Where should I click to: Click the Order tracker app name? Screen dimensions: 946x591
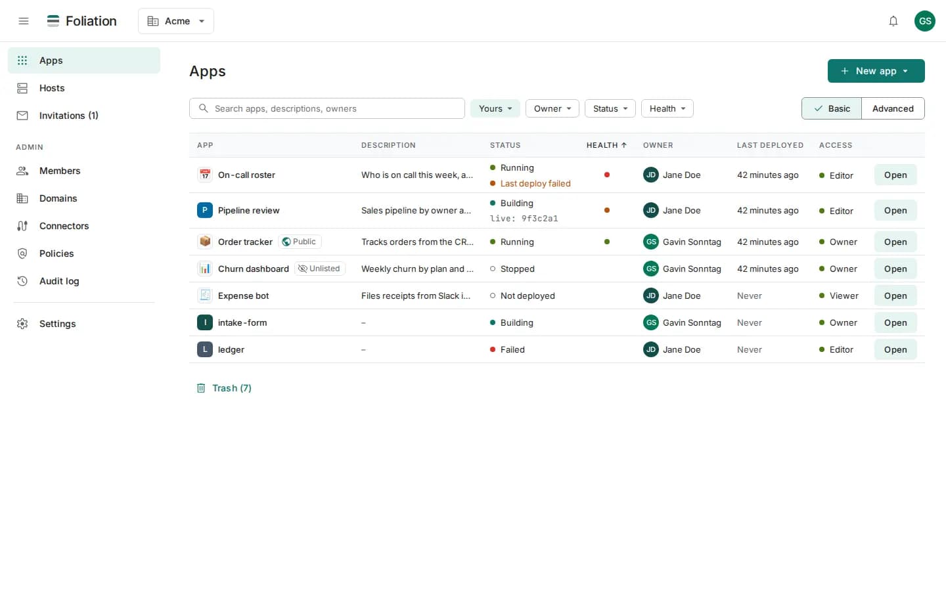[x=245, y=242]
